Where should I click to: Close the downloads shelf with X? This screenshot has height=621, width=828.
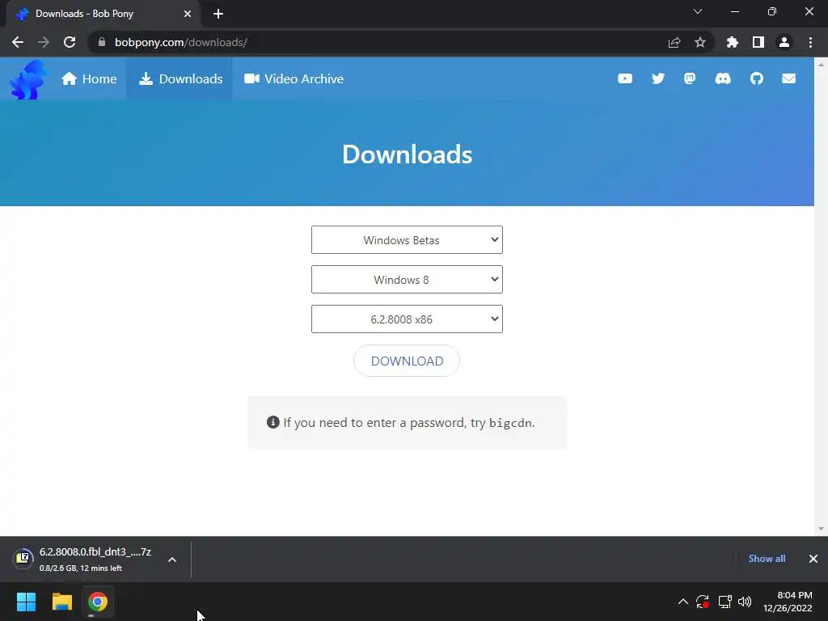tap(813, 559)
